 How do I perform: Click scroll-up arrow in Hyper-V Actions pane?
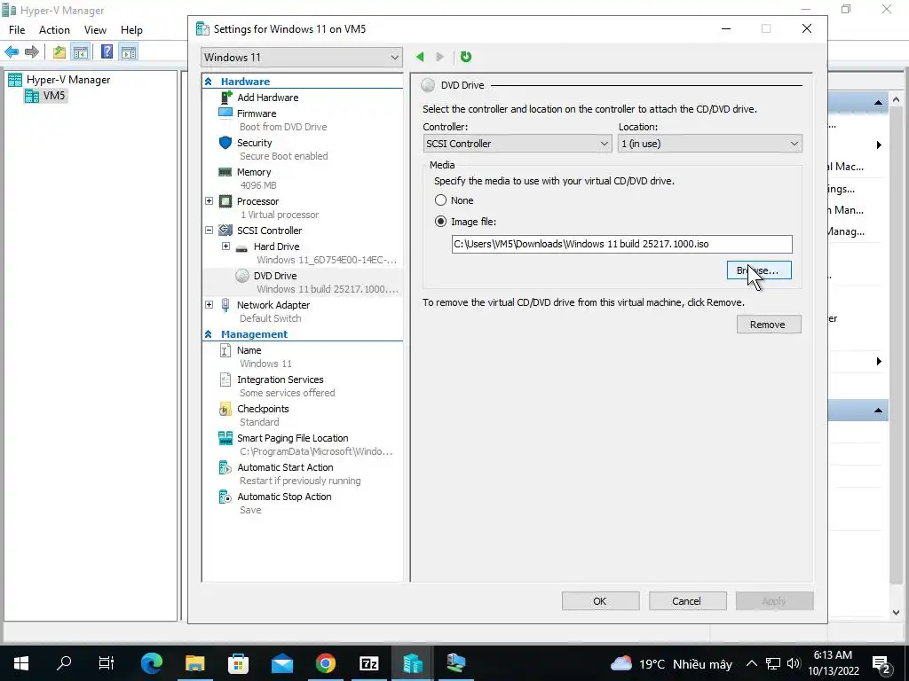[x=897, y=99]
